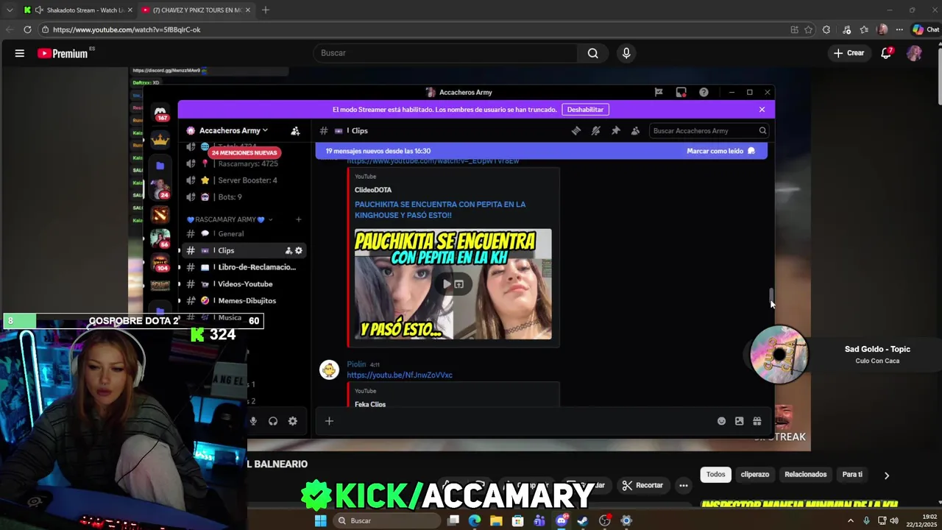Invite people icon beside server name

click(295, 130)
